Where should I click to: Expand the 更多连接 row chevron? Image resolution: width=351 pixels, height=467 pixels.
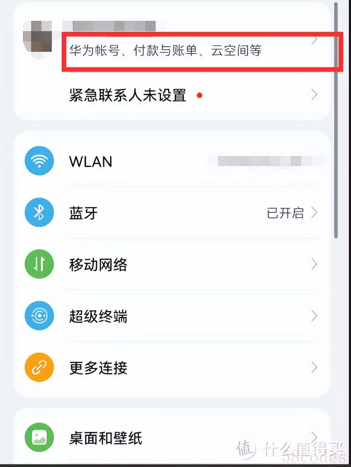(x=314, y=367)
